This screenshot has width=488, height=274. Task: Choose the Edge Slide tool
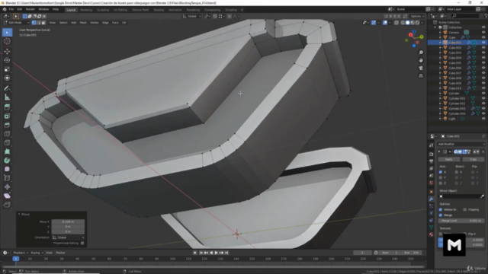click(x=7, y=178)
